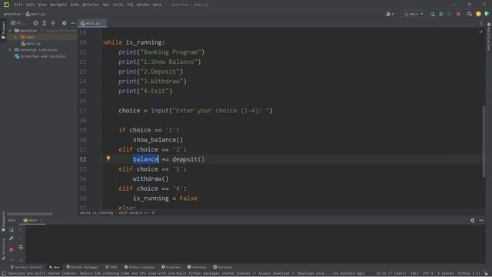Select the venv folder row
This screenshot has height=277, width=492.
click(42, 37)
